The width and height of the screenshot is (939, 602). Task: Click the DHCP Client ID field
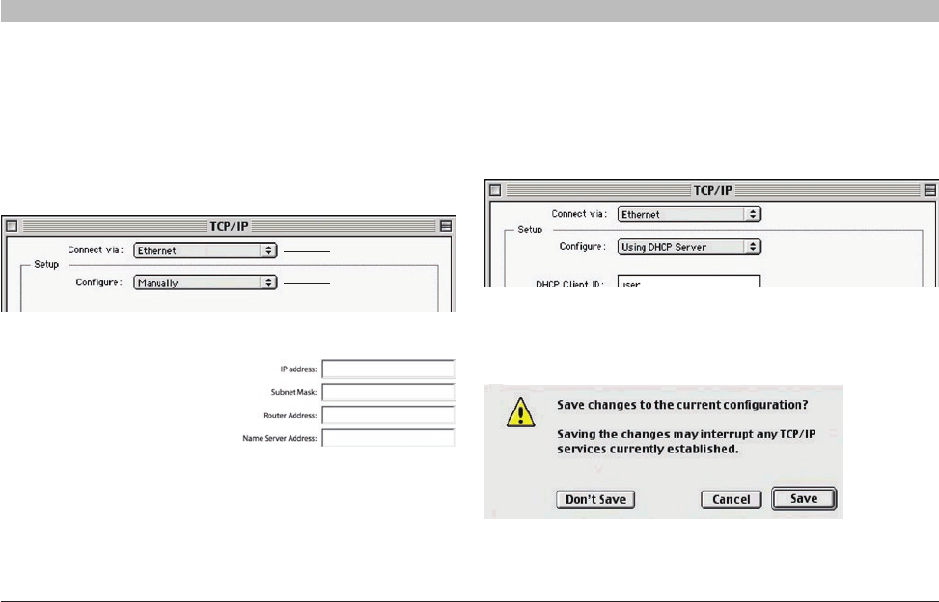click(x=689, y=282)
